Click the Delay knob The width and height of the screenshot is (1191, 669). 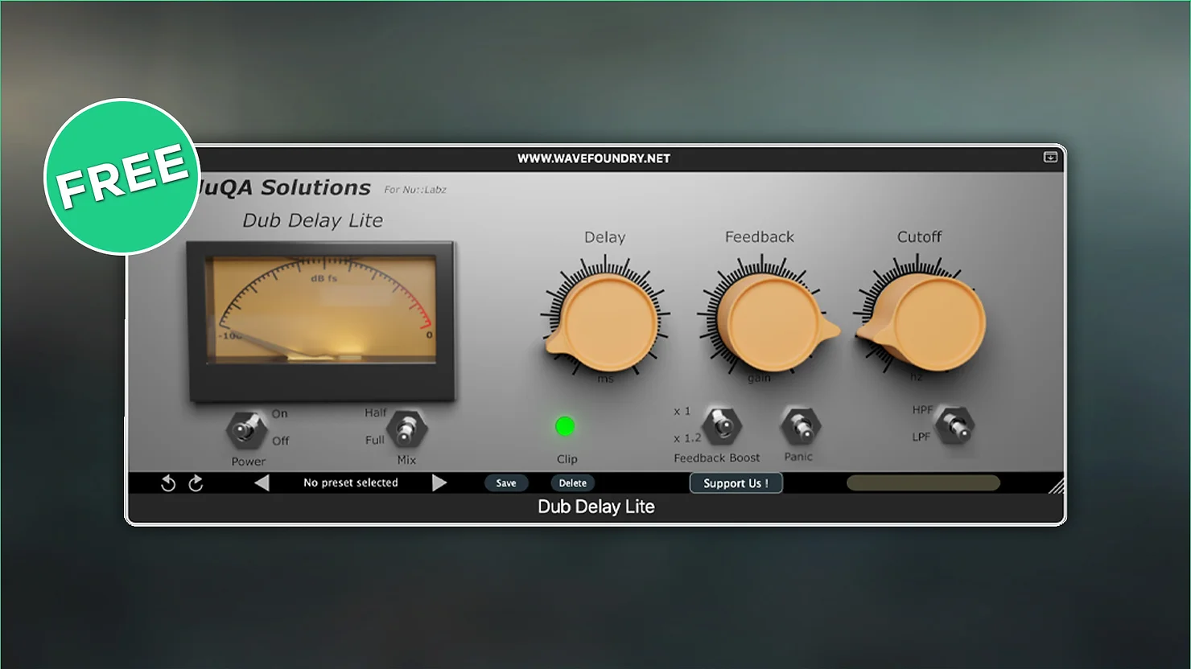pos(610,323)
